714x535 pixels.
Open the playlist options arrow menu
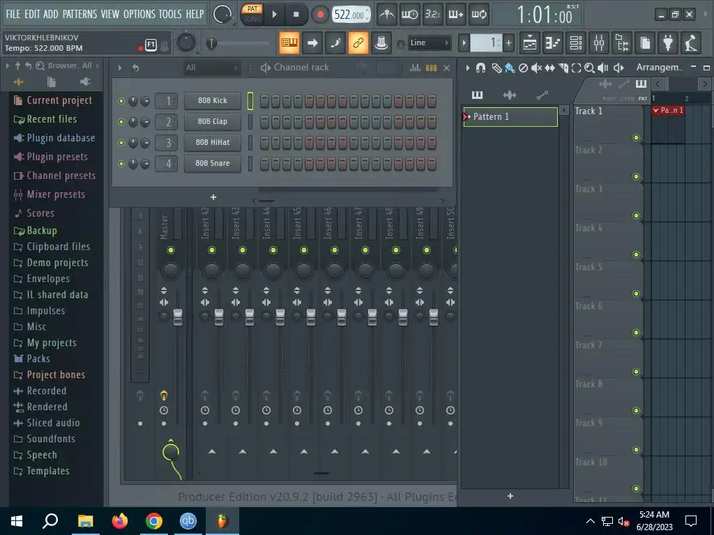[468, 68]
